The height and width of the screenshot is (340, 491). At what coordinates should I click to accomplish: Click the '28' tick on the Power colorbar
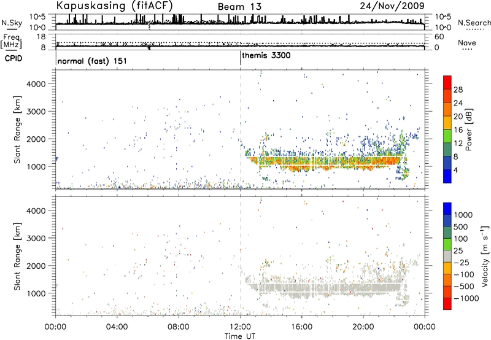coord(458,90)
